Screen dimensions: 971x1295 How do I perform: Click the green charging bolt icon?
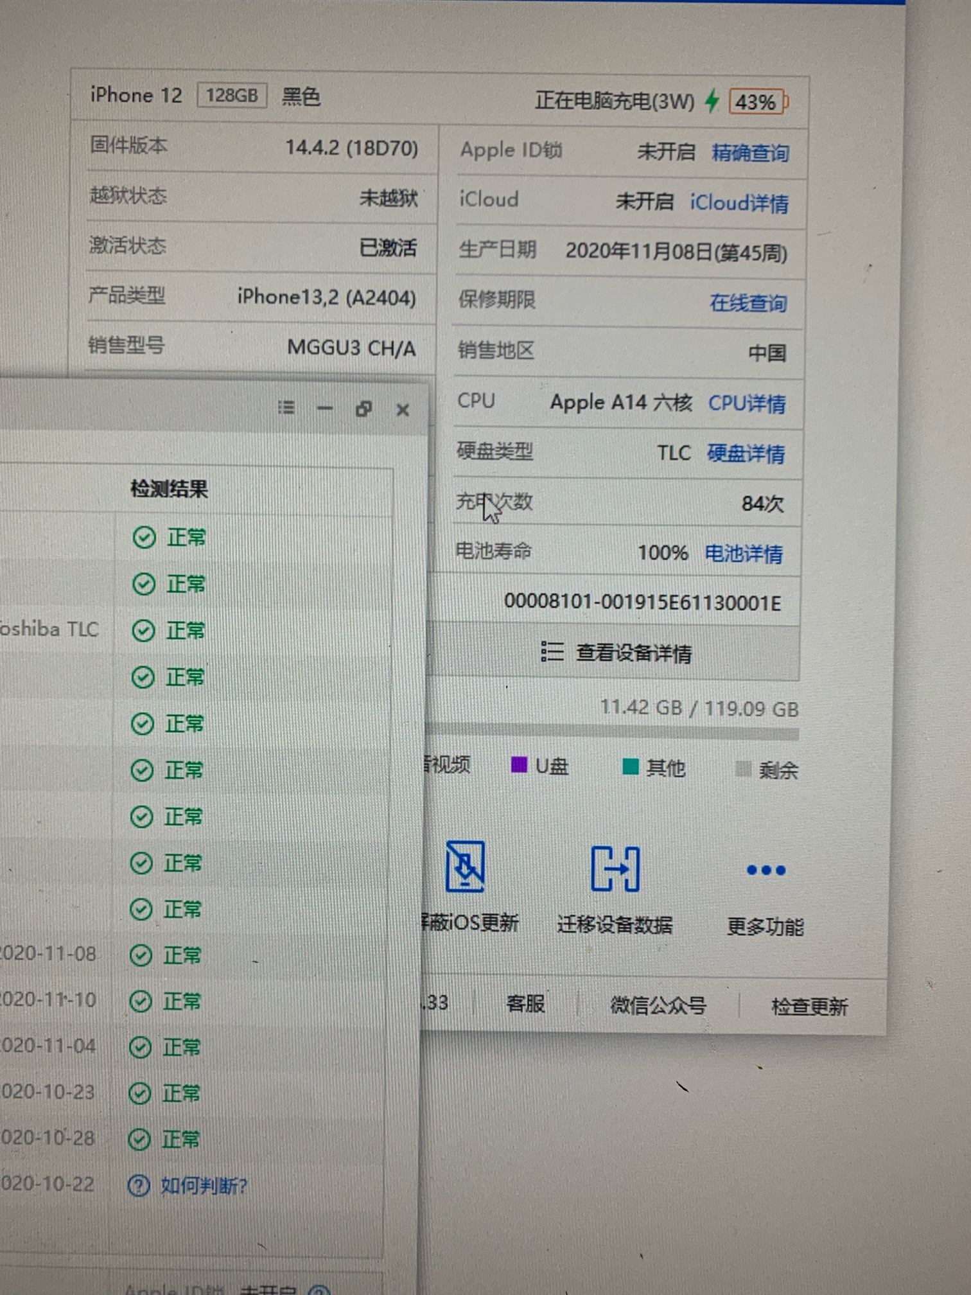coord(712,101)
